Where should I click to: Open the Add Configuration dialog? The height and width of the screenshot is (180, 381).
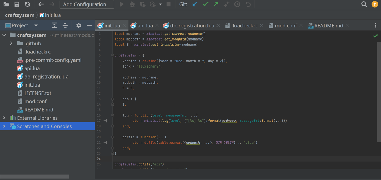[x=87, y=4]
